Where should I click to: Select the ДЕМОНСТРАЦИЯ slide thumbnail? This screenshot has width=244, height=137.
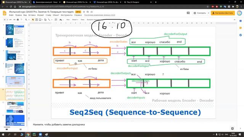[x=15, y=107]
